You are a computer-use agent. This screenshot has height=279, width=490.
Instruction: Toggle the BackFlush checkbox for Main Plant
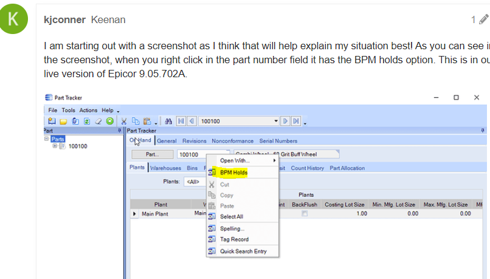[x=305, y=214]
